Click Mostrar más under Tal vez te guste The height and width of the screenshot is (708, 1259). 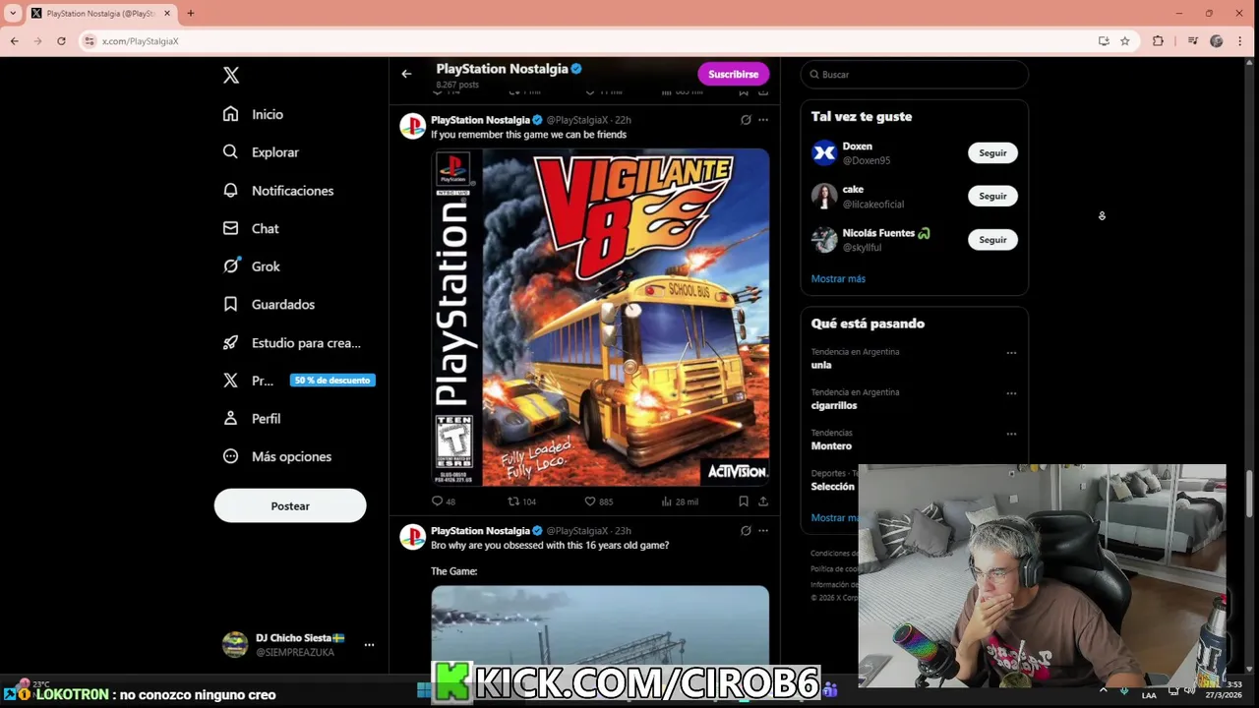(838, 278)
